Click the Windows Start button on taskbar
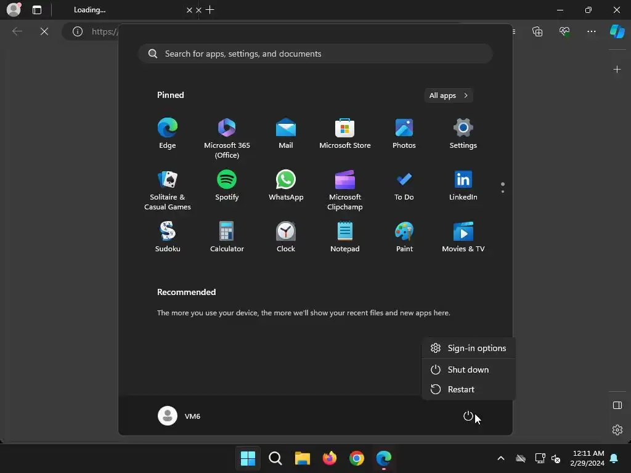The image size is (631, 473). point(248,458)
